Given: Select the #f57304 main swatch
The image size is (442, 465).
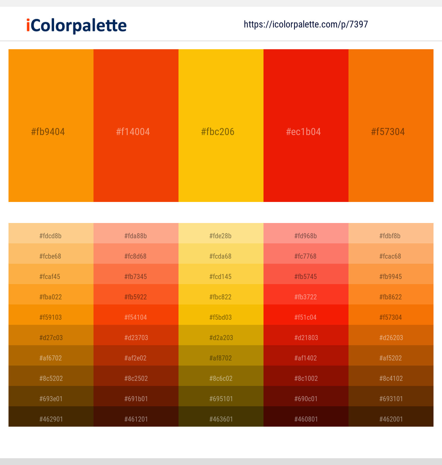Looking at the screenshot, I should click(391, 126).
